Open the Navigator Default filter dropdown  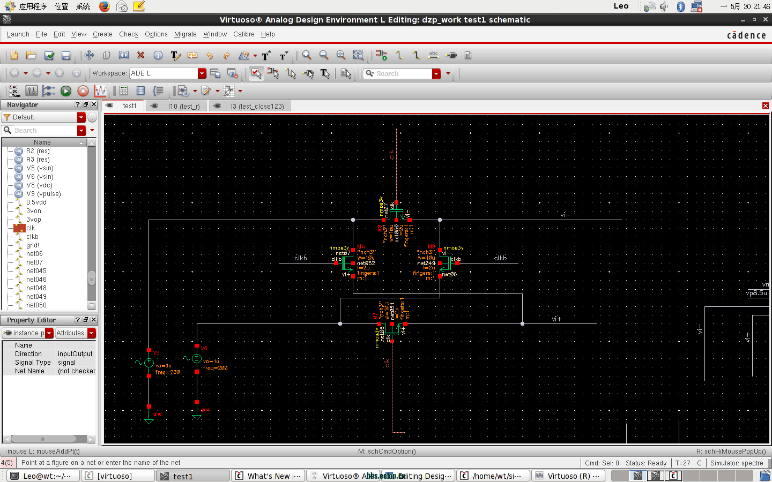point(81,117)
